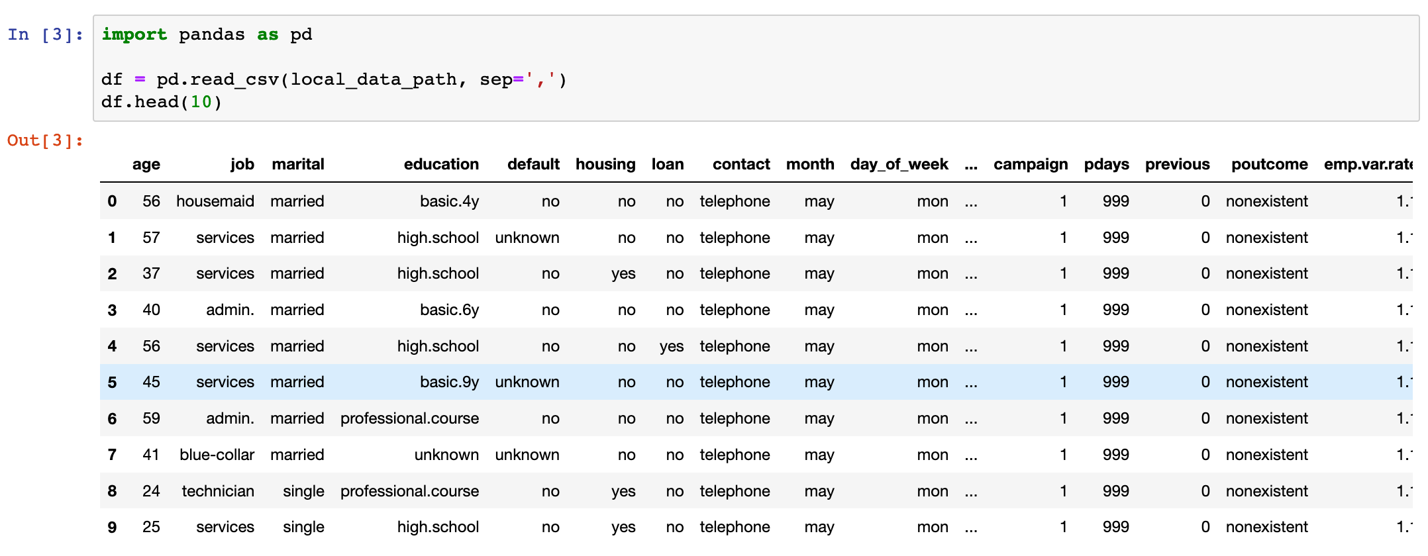
Task: Select the age column header
Action: click(x=146, y=164)
